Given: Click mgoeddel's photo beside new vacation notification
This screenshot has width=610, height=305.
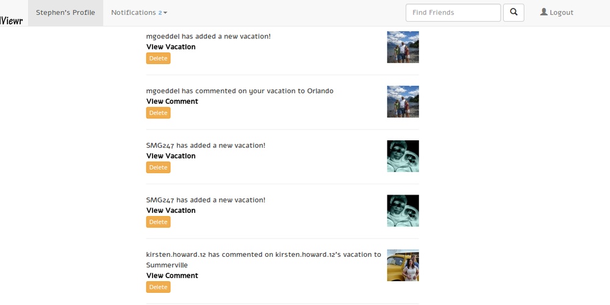Looking at the screenshot, I should (403, 47).
